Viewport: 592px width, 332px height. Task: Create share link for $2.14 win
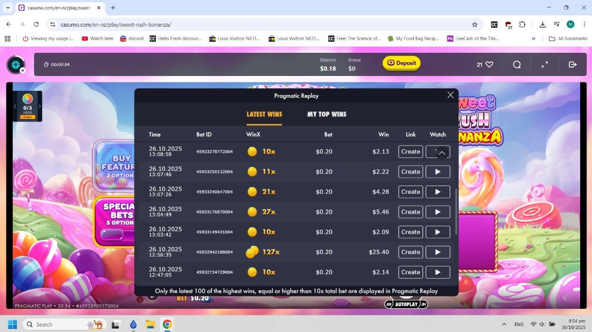[410, 272]
